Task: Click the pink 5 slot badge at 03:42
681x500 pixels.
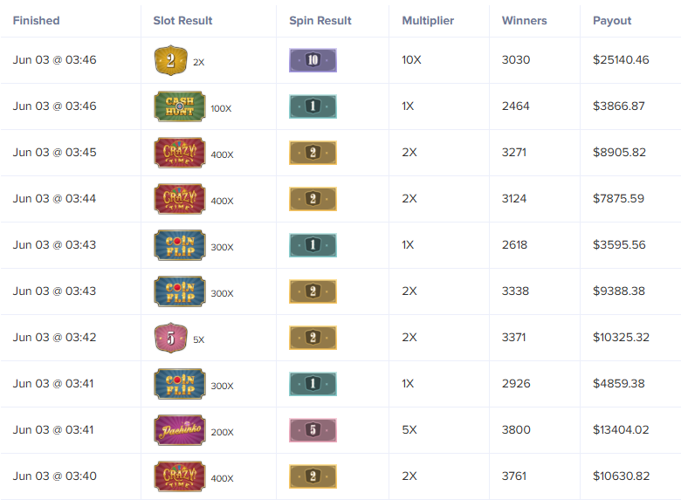Action: coord(170,338)
